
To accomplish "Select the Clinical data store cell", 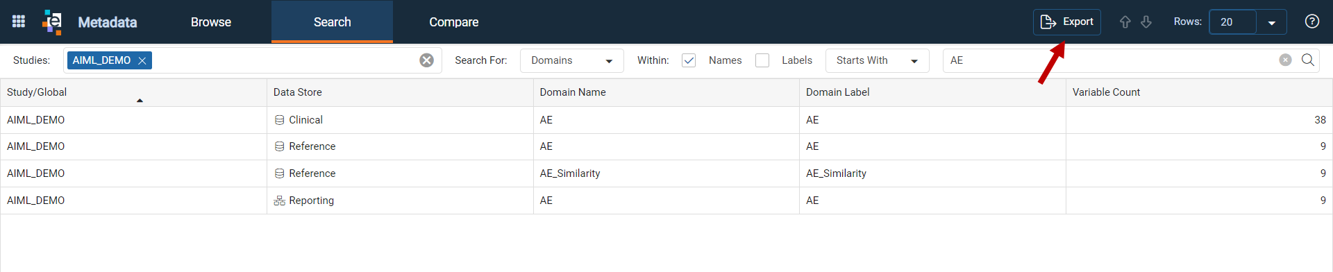I will point(400,120).
